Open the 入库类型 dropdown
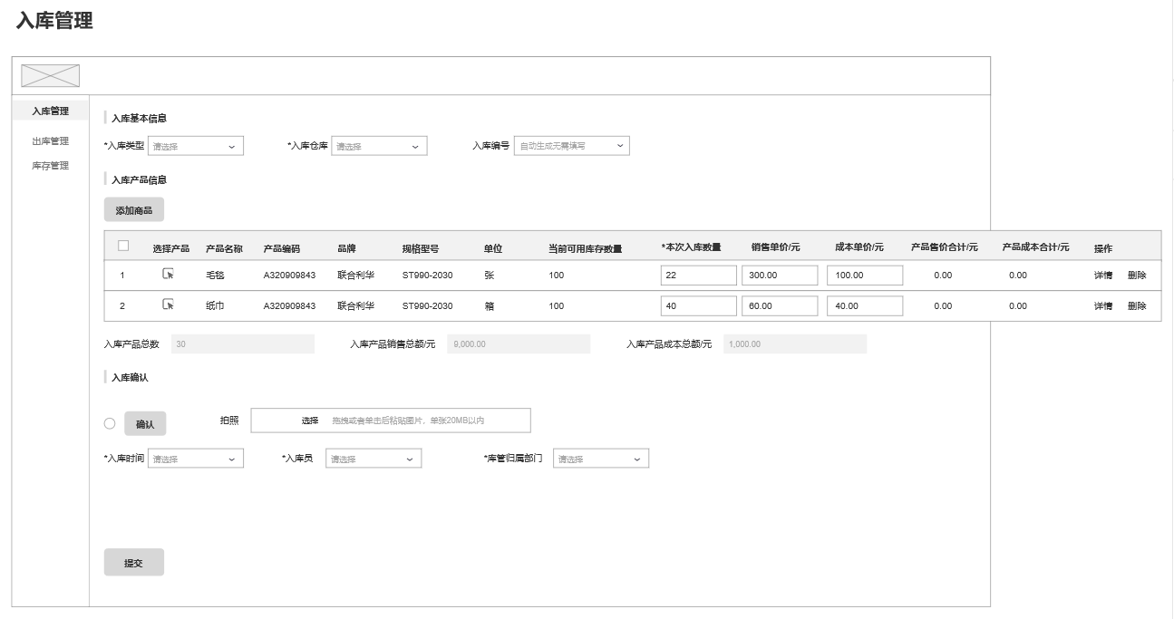 pyautogui.click(x=196, y=146)
